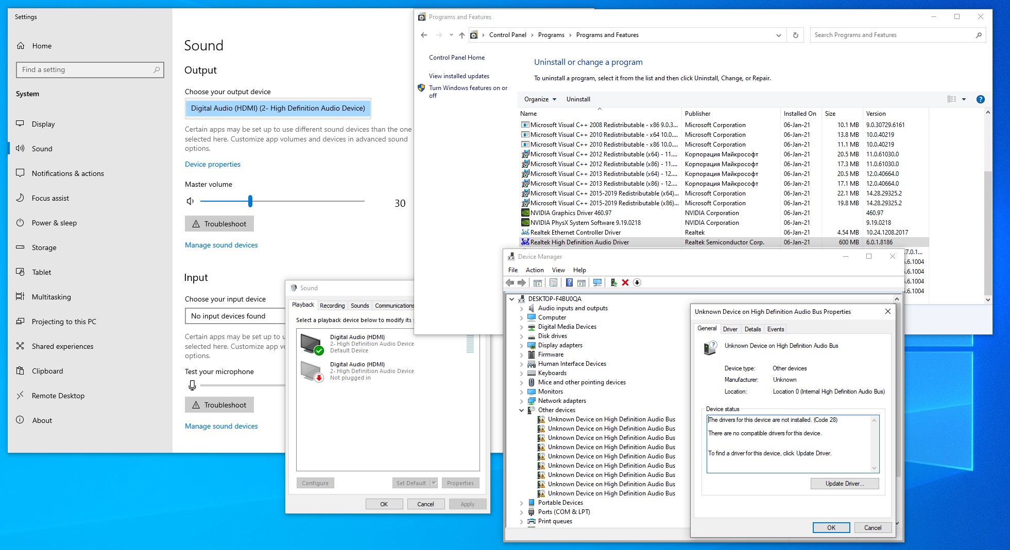Open the File menu in Device Manager
Screen dimensions: 1010x550
pos(513,270)
